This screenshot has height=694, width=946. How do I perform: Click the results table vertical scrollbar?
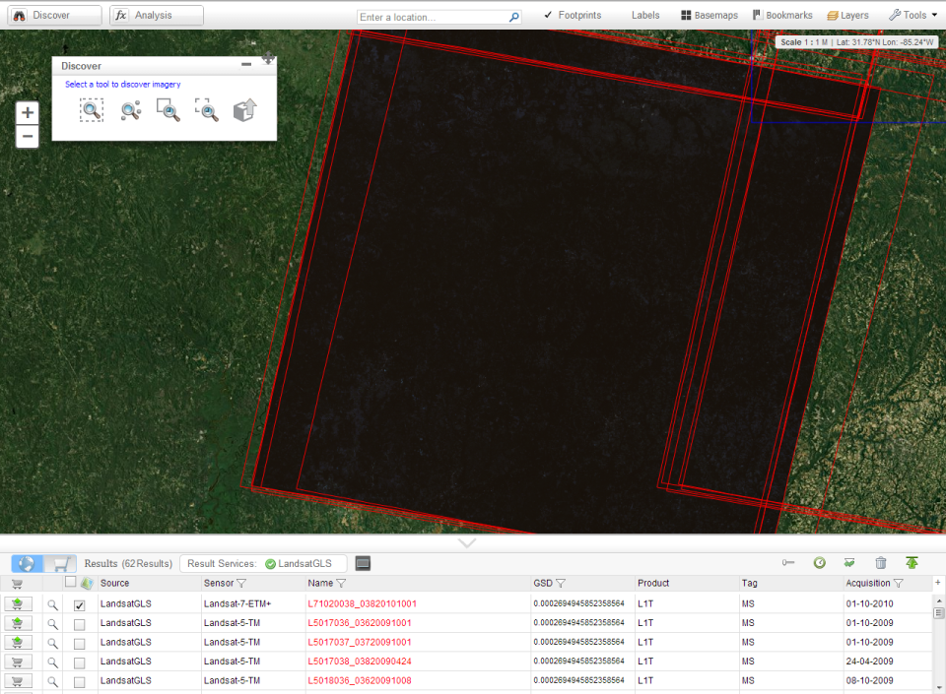938,644
